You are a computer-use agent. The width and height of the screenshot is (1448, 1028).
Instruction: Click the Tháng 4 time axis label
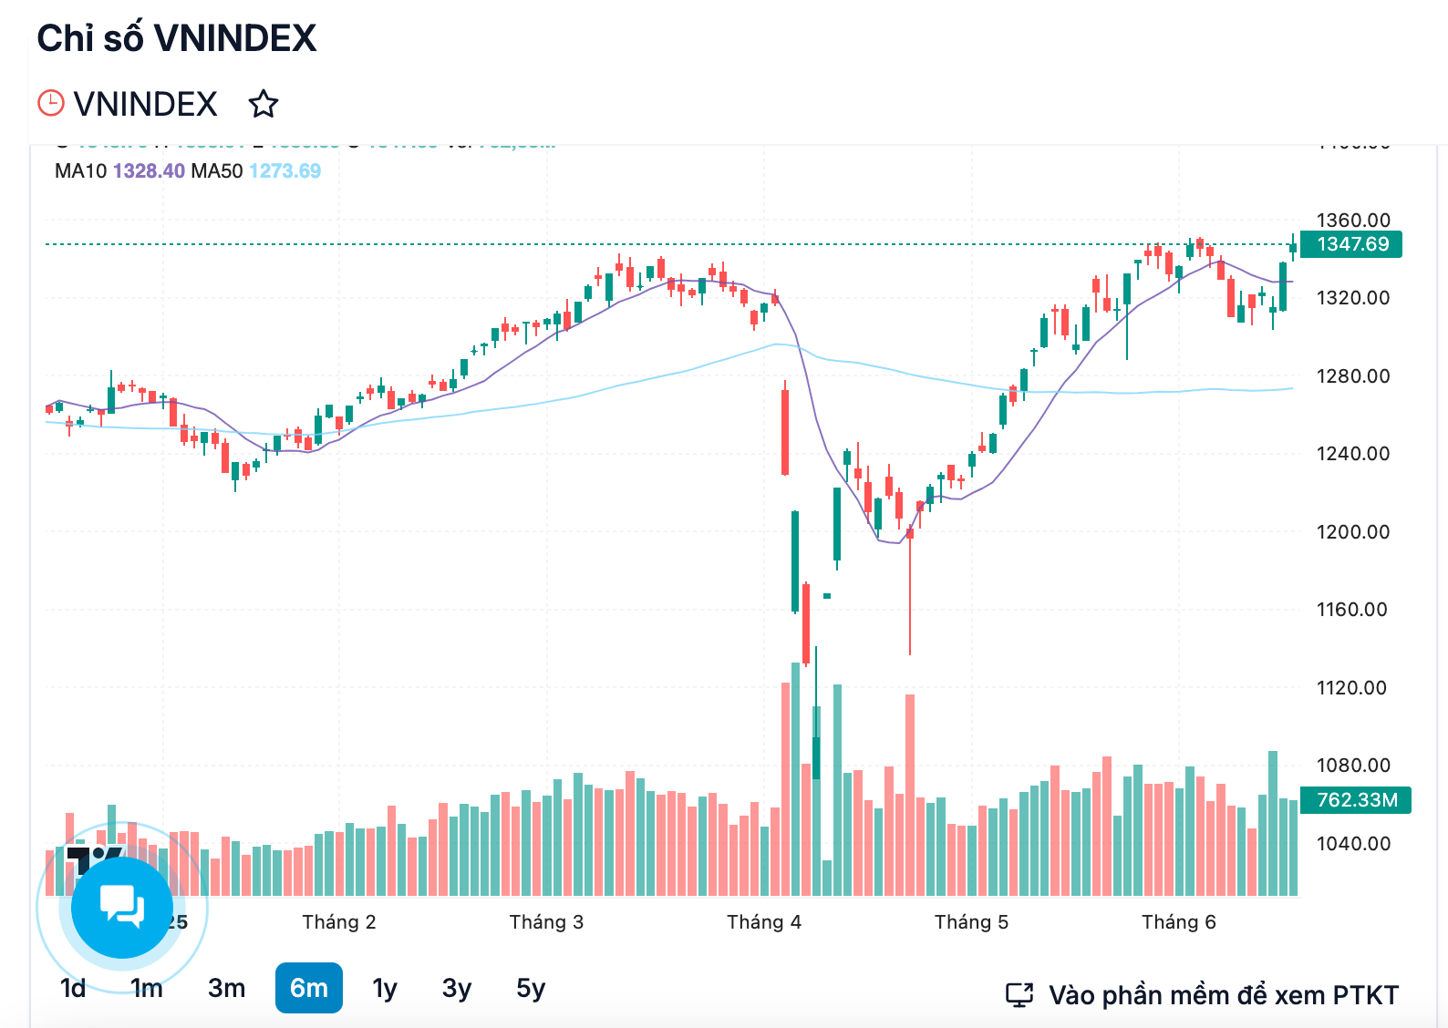pyautogui.click(x=764, y=922)
